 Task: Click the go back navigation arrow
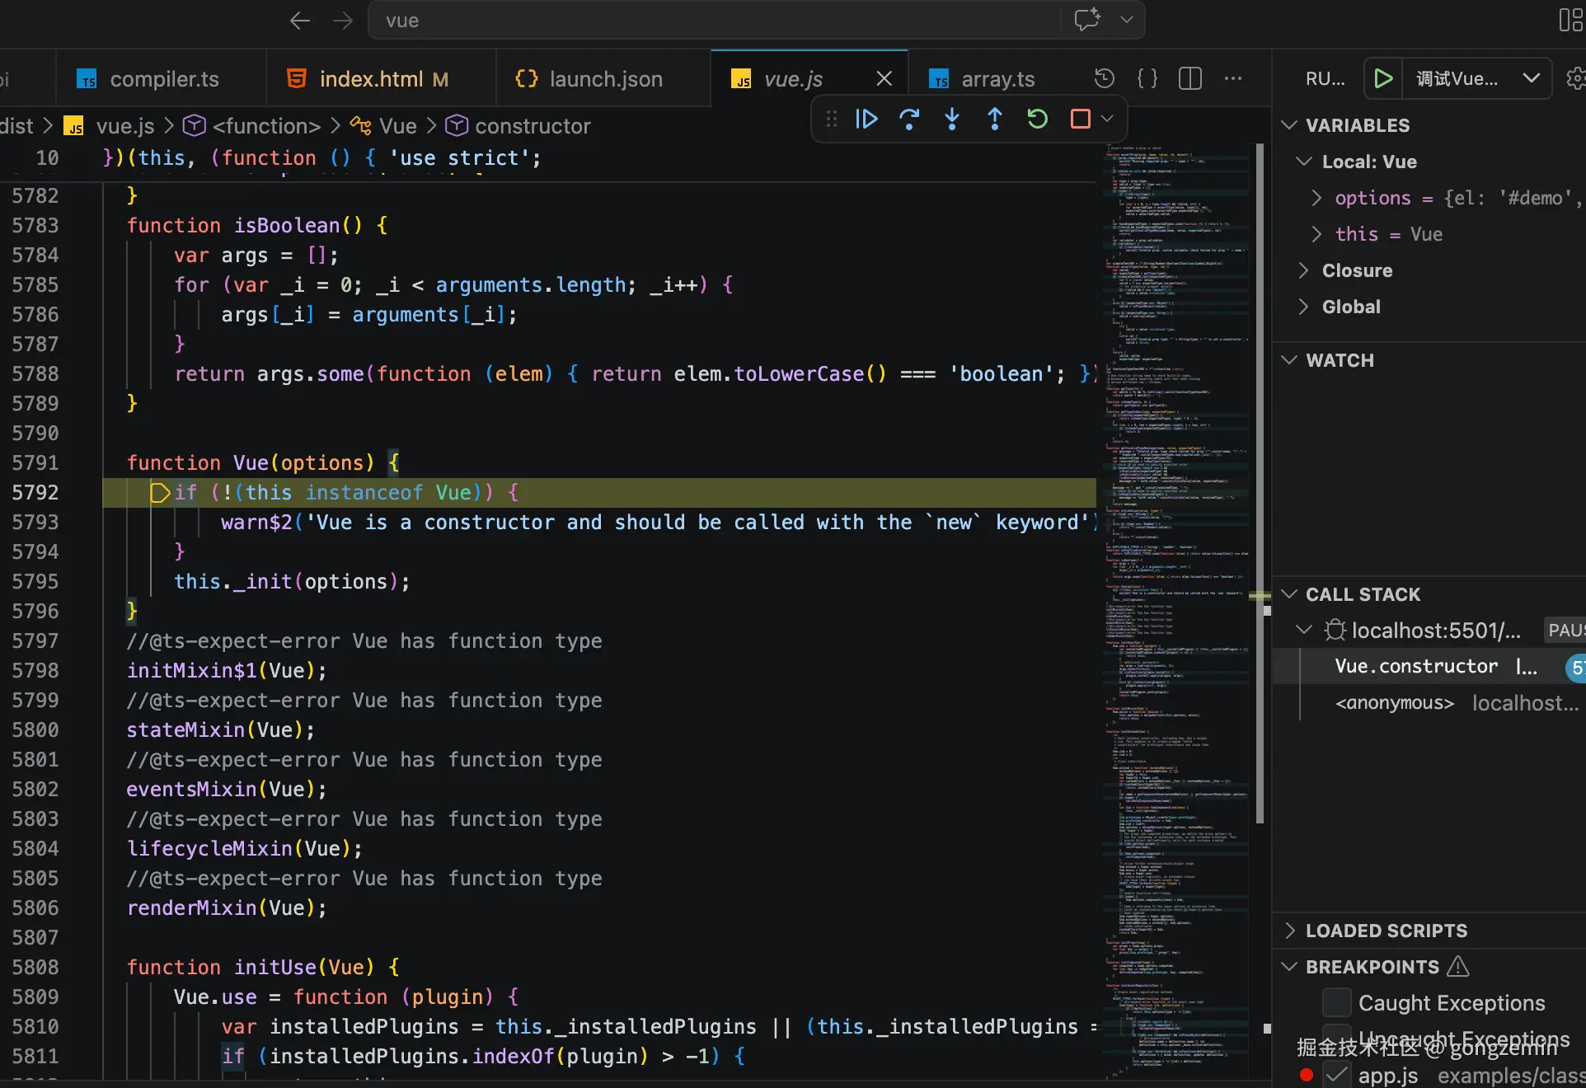click(300, 21)
